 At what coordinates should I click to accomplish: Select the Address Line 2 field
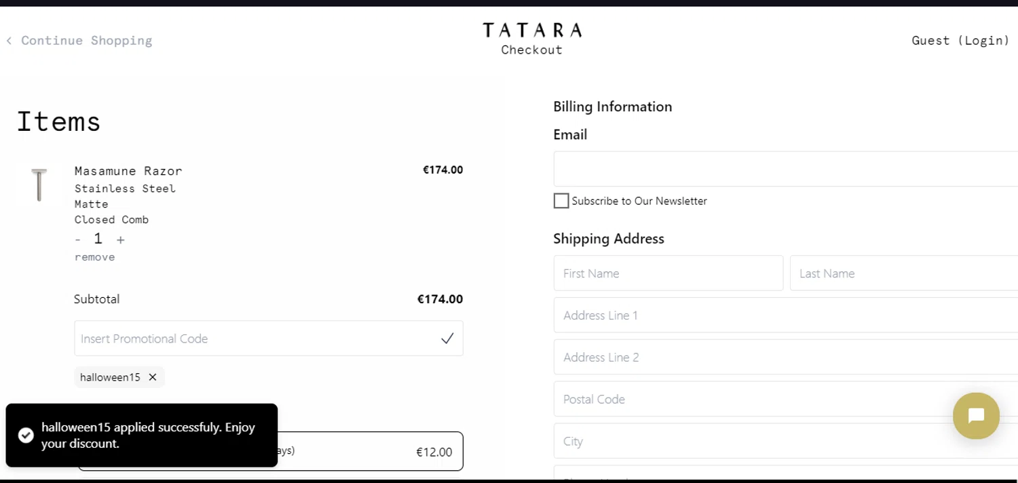coord(786,358)
